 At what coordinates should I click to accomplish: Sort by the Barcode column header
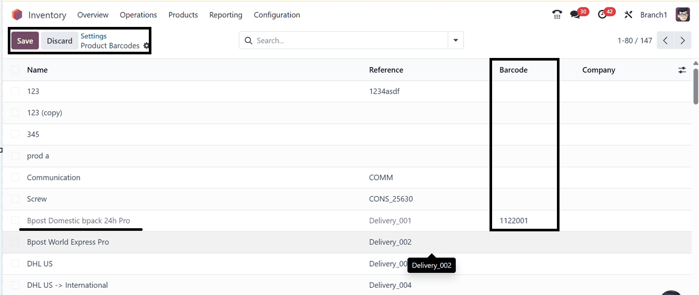coord(513,70)
